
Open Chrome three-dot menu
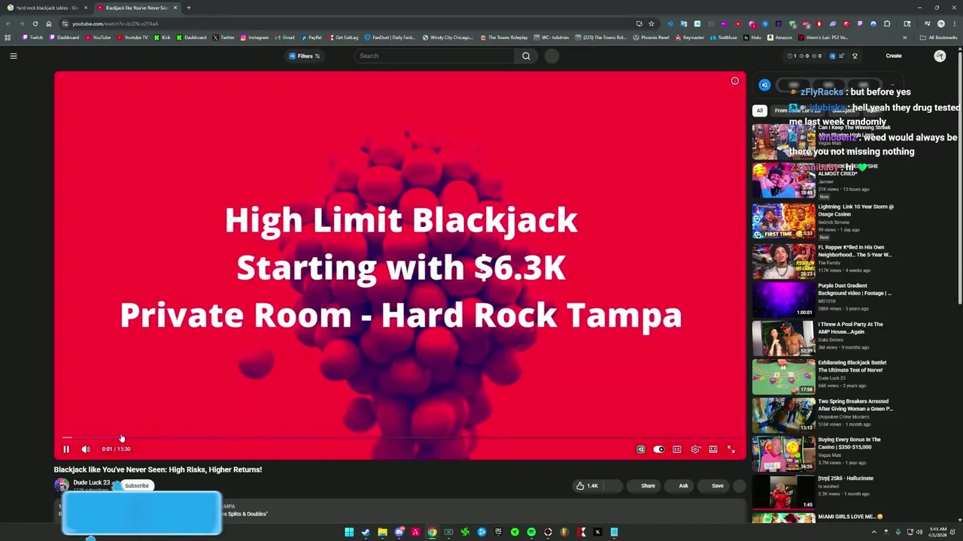click(x=955, y=23)
